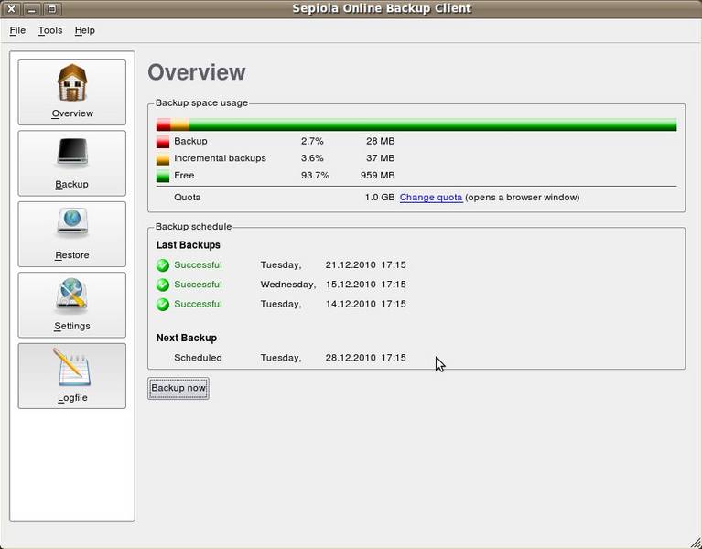The width and height of the screenshot is (702, 549).
Task: Click the 1.0 GB quota value
Action: (x=380, y=198)
